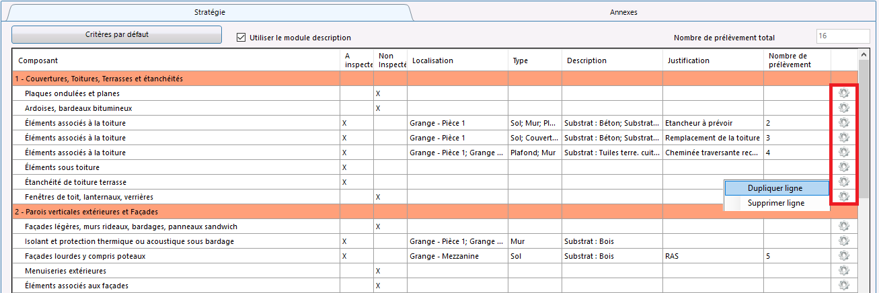Open gear options for Ardoises, bardeaux bitumineux

(843, 108)
